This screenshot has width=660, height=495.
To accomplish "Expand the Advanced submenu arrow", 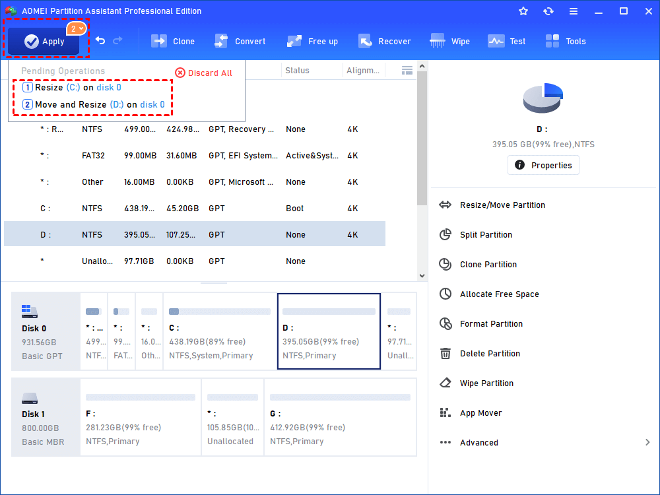I will click(647, 442).
